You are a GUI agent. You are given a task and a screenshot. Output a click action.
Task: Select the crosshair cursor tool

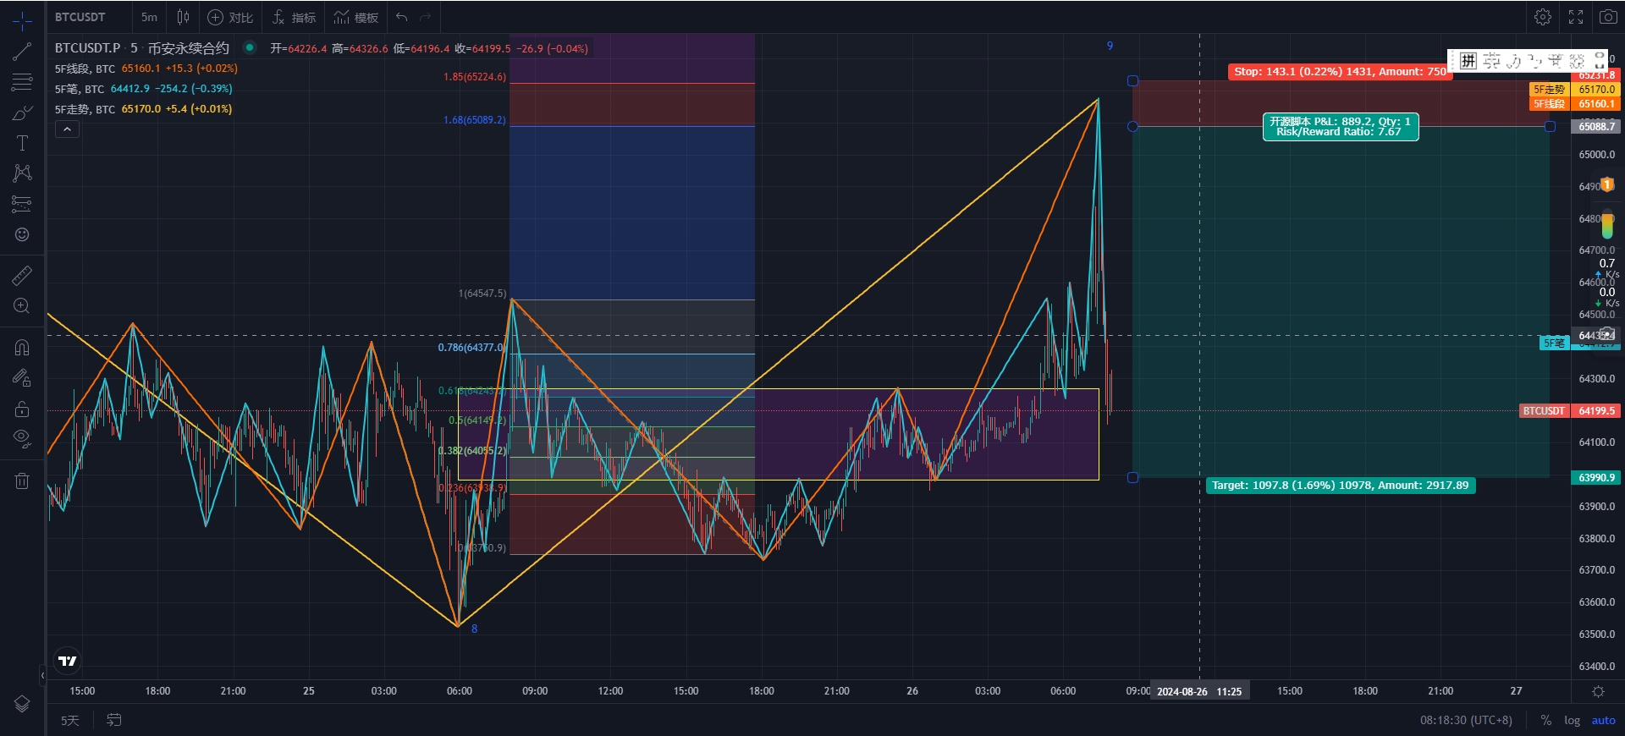click(x=22, y=20)
